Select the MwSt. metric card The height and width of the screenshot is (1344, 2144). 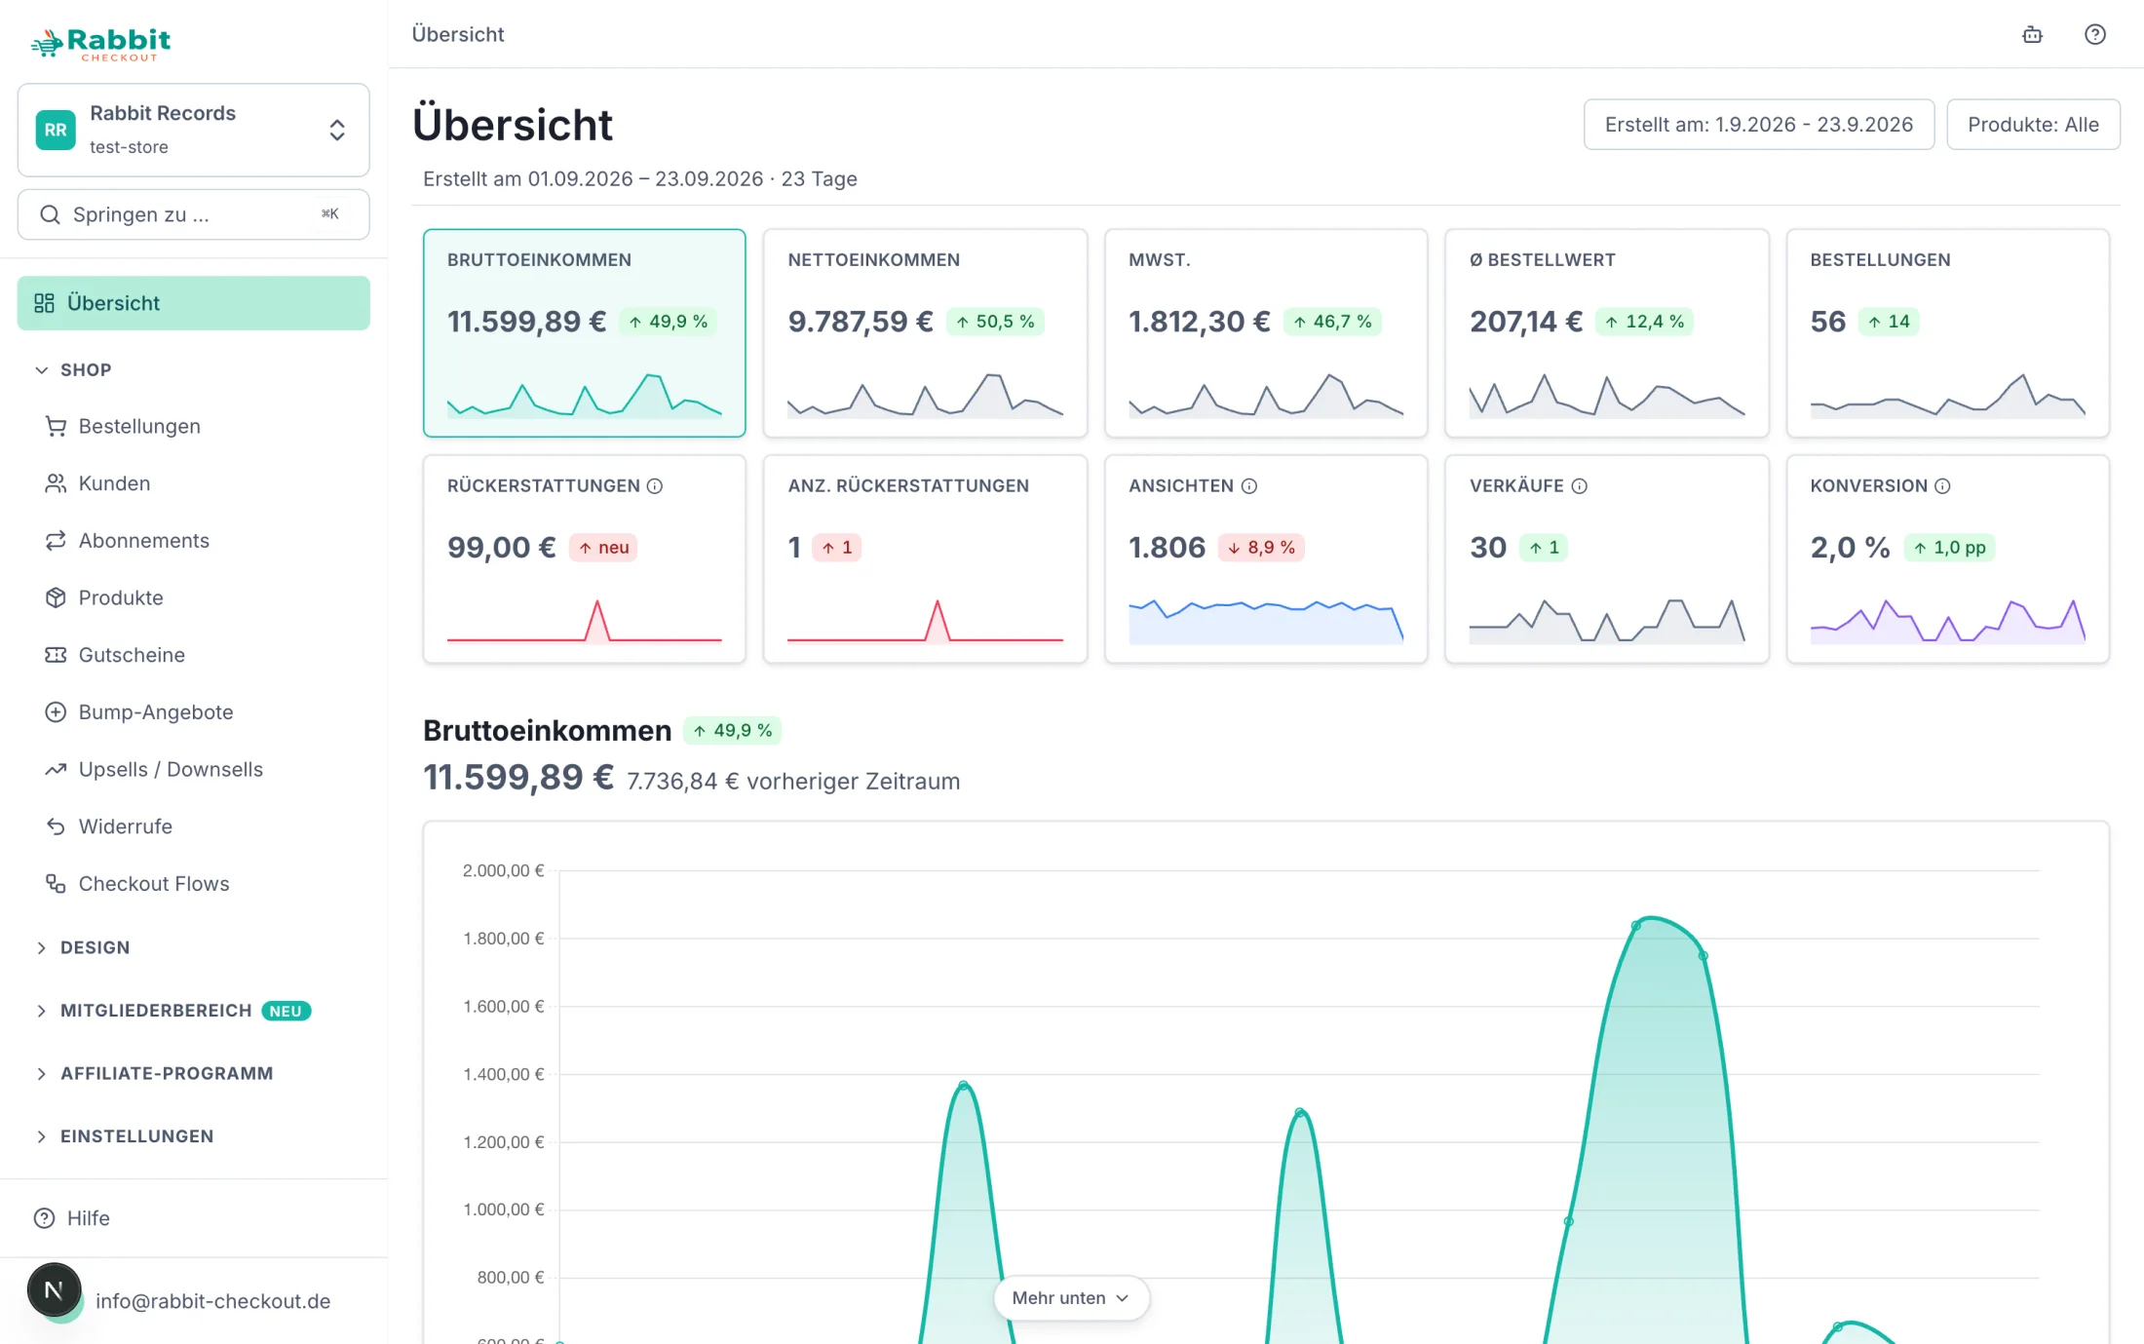click(1266, 332)
